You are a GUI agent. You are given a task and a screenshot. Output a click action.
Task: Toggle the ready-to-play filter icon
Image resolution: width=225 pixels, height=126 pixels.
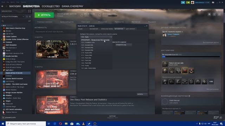[30, 16]
